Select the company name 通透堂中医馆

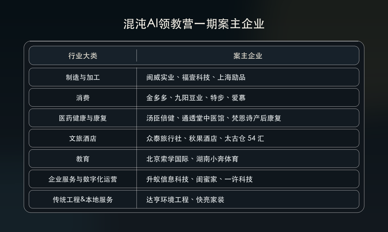203,118
